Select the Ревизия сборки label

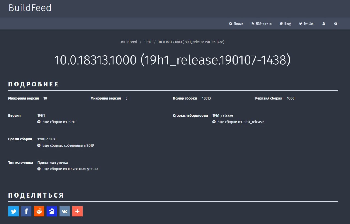269,98
